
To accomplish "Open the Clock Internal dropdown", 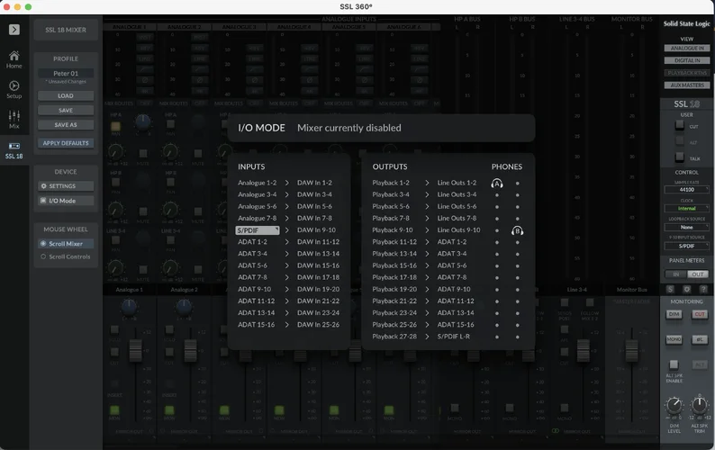I will point(687,209).
